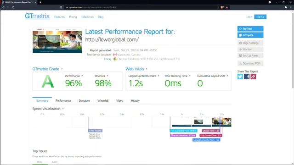The image size is (294, 165).
Task: Click the 96% performance score
Action: 73,83
